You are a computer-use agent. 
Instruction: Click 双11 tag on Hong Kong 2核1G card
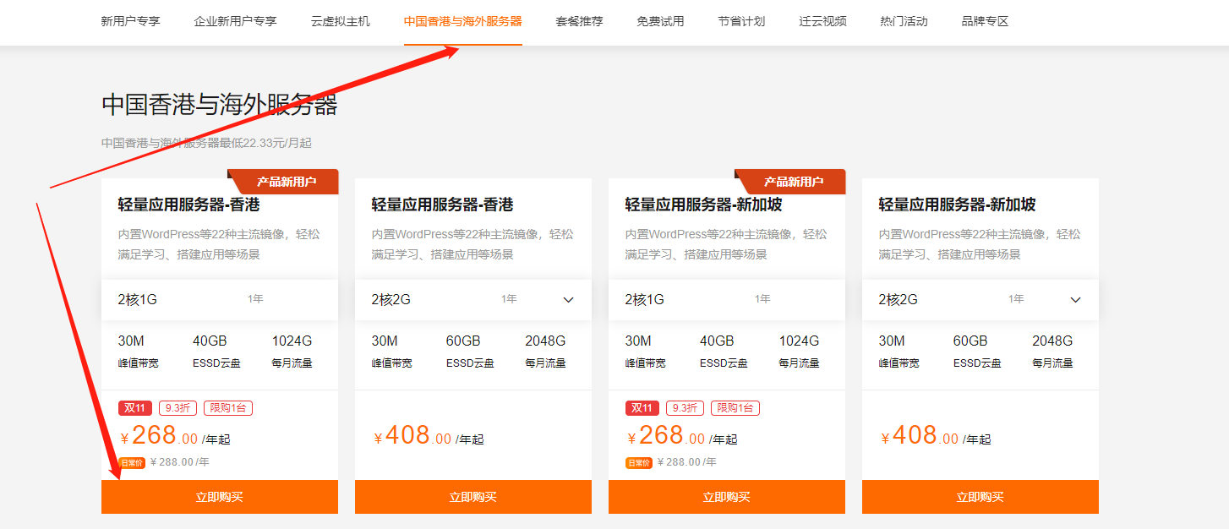click(x=135, y=408)
